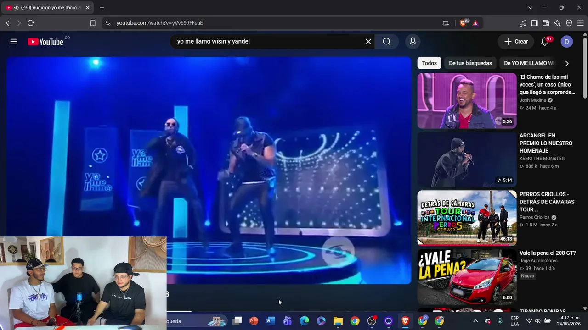Open the YouTube guide hamburger menu
This screenshot has height=330, width=588.
14,42
